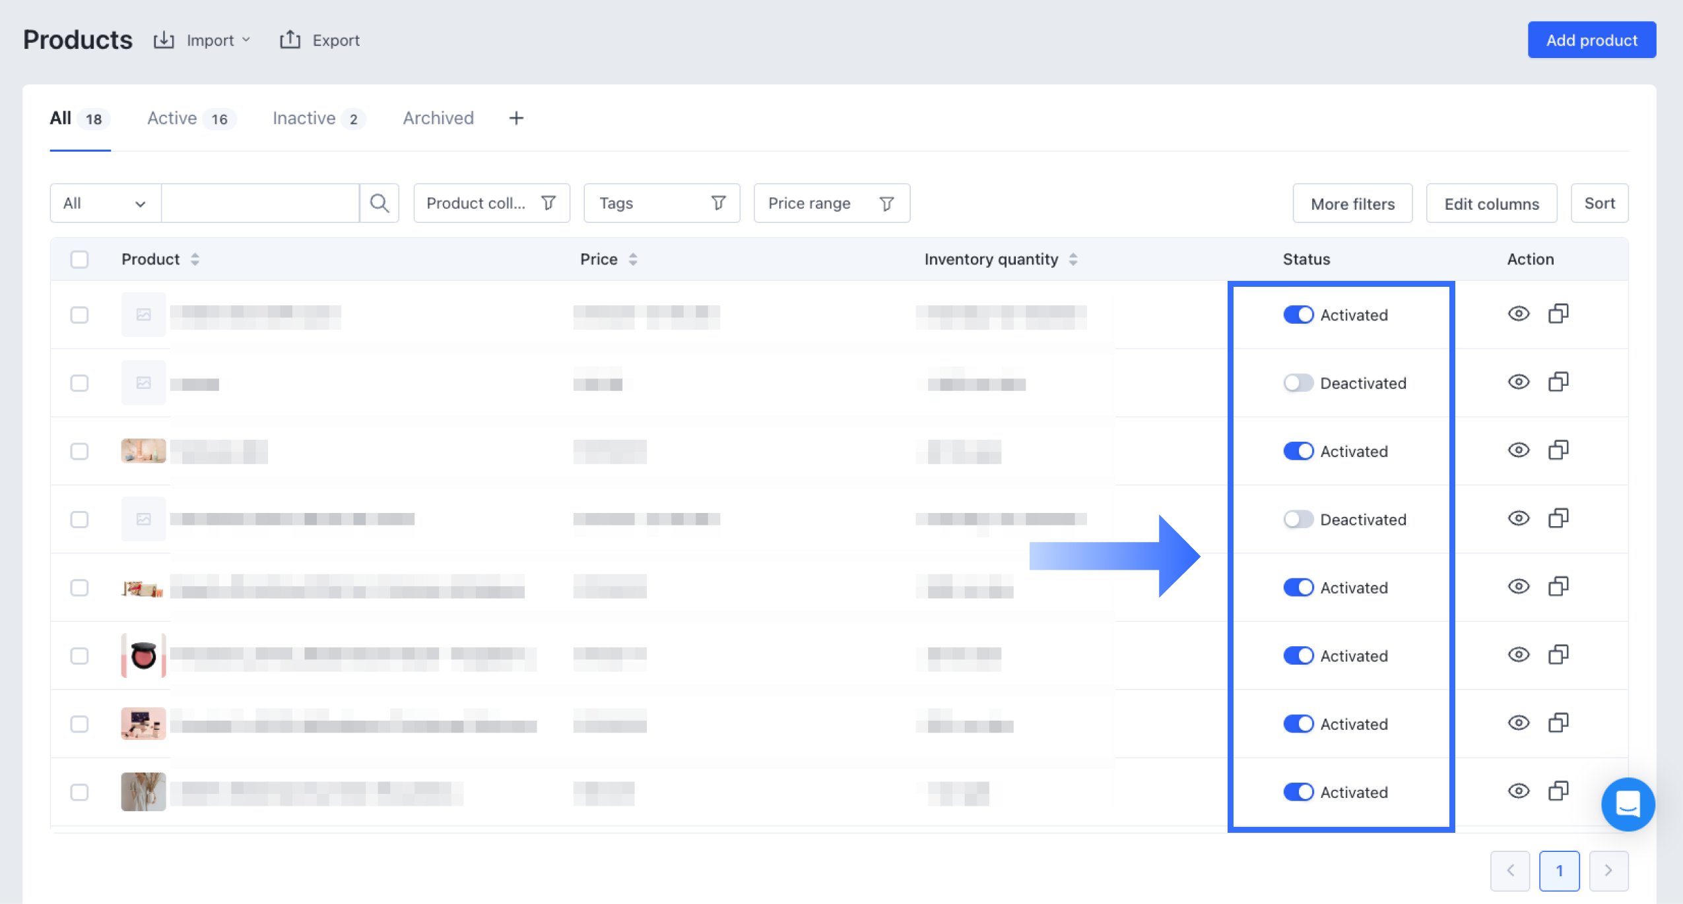Duplicate the first product using copy icon

1558,314
